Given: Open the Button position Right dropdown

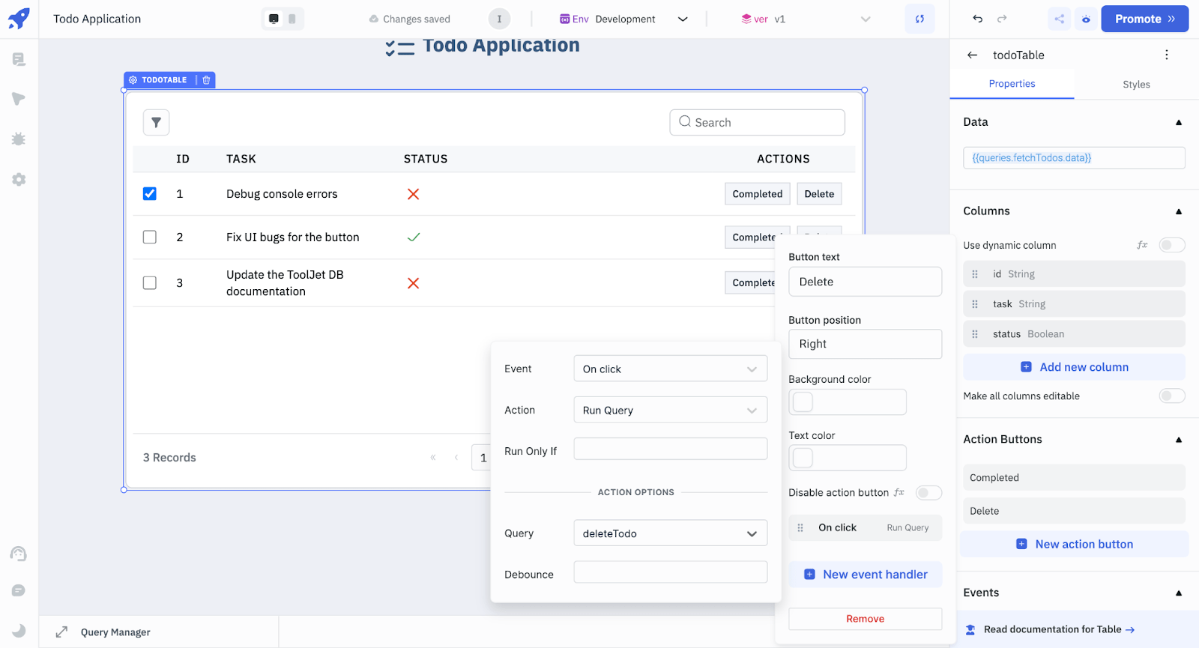Looking at the screenshot, I should (866, 344).
